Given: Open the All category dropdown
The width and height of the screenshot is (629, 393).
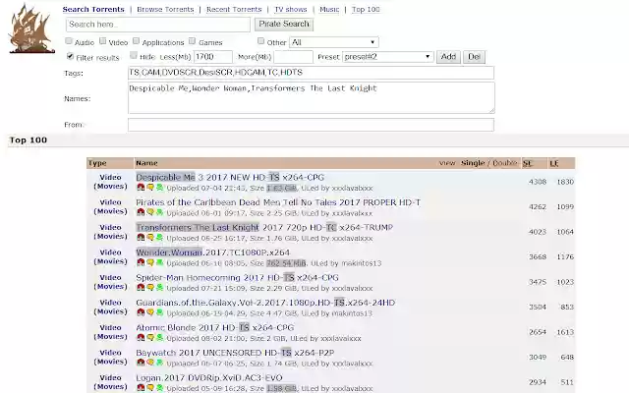Looking at the screenshot, I should pos(334,42).
